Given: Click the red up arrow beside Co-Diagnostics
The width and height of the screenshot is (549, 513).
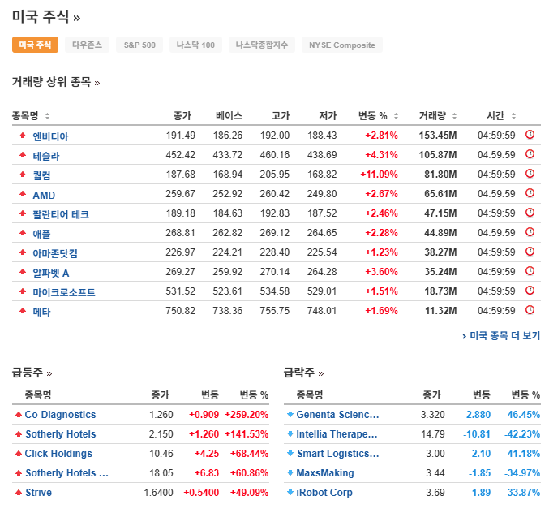Looking at the screenshot, I should coord(19,415).
